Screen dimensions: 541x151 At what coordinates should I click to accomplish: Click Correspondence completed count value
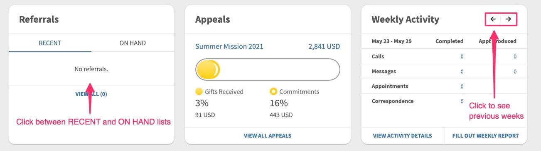click(462, 101)
